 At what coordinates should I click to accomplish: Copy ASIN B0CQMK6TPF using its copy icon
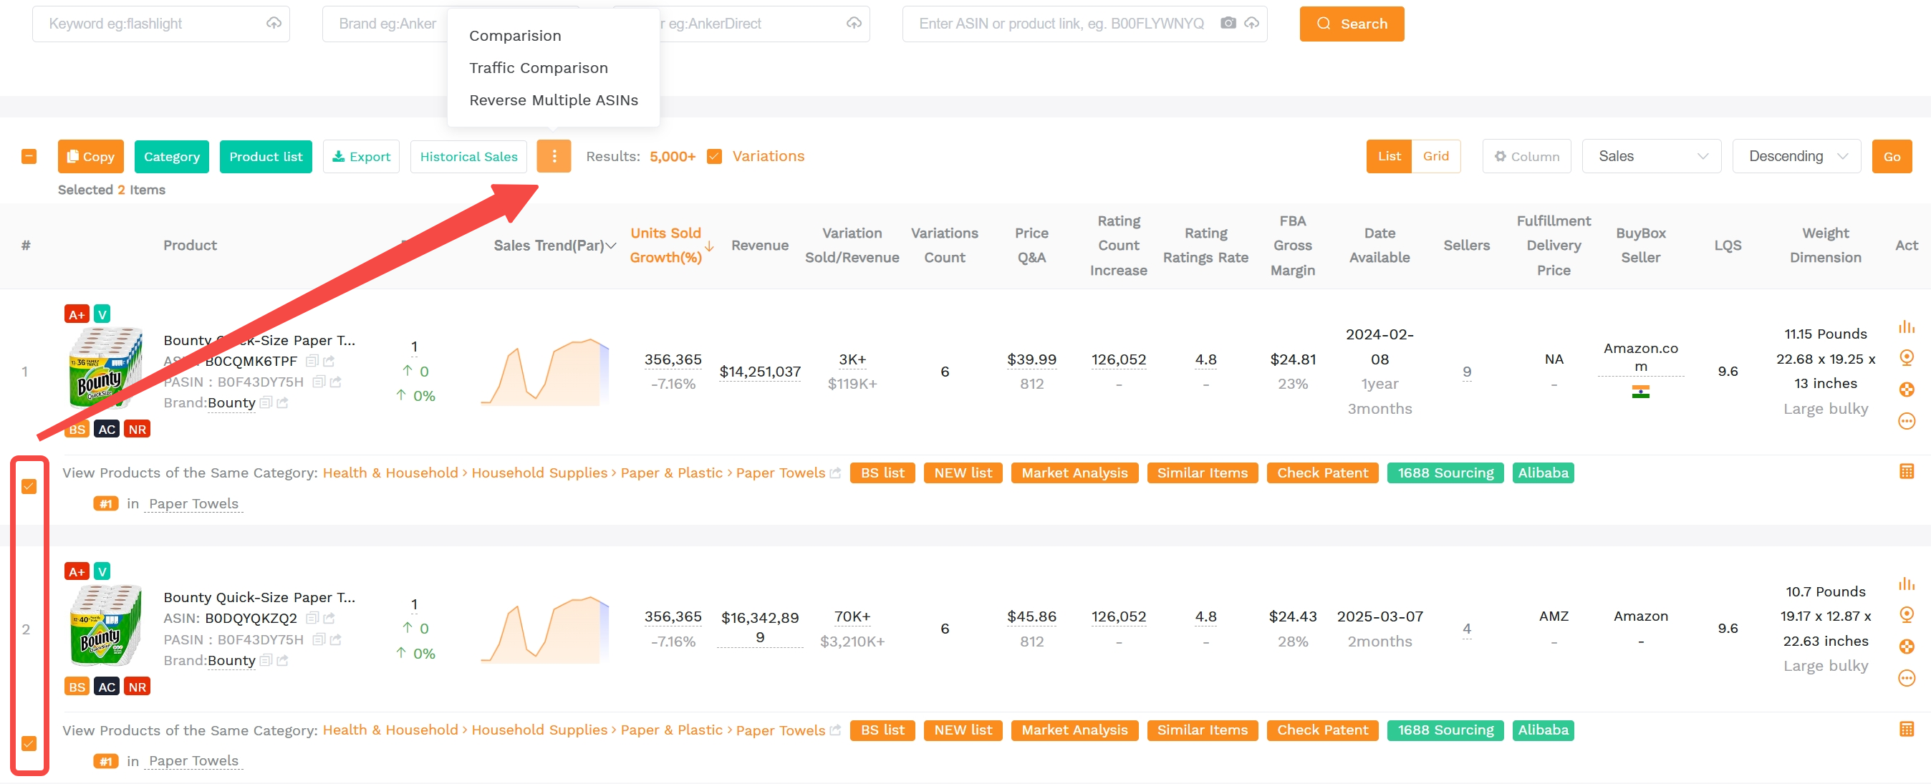(x=312, y=361)
